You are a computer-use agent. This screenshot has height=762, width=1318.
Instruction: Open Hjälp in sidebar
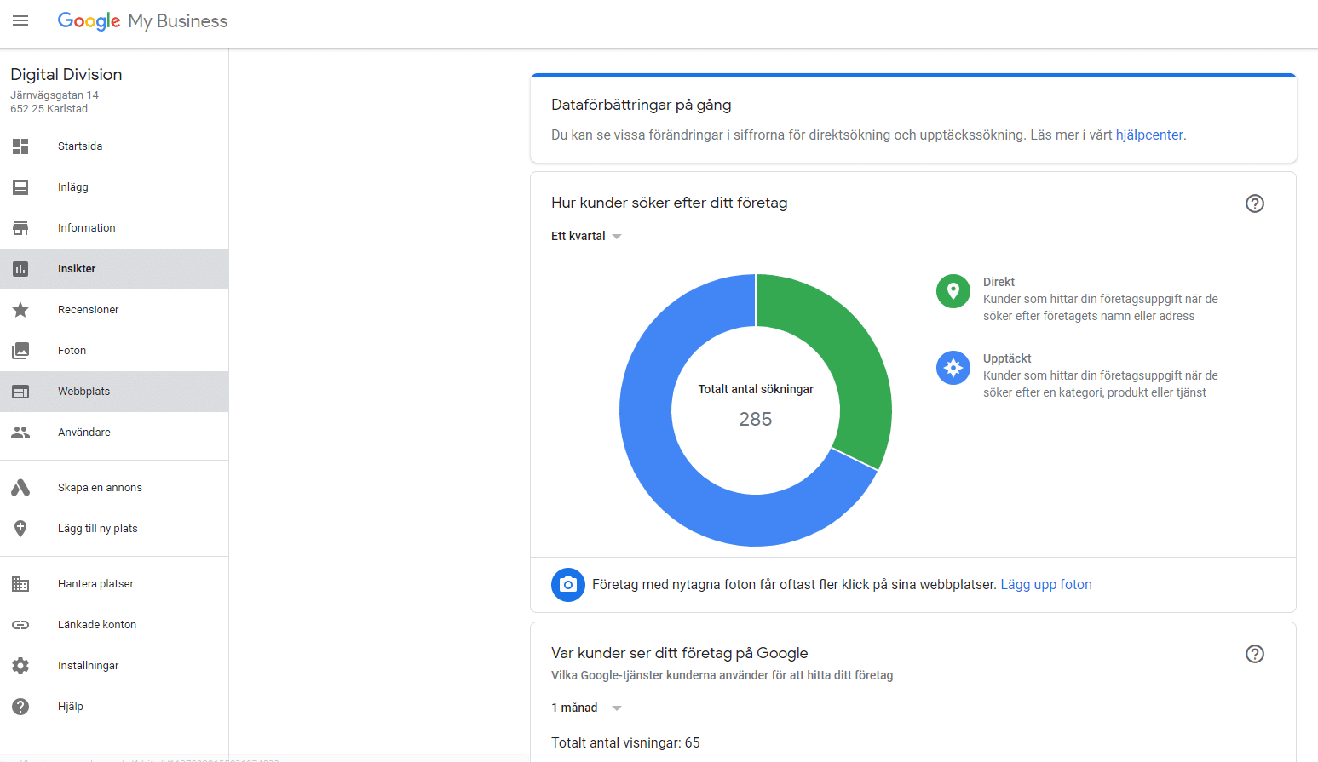114,707
